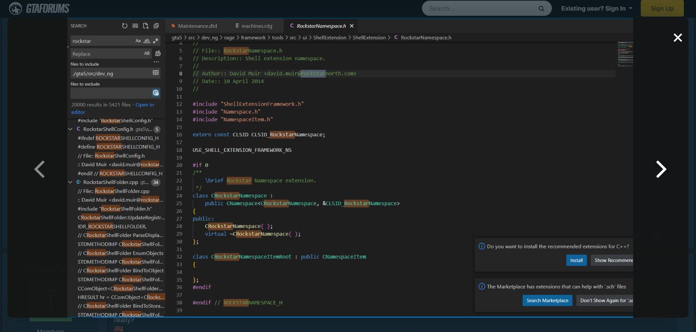696x332 pixels.
Task: Open a new search editor
Action: 146,26
